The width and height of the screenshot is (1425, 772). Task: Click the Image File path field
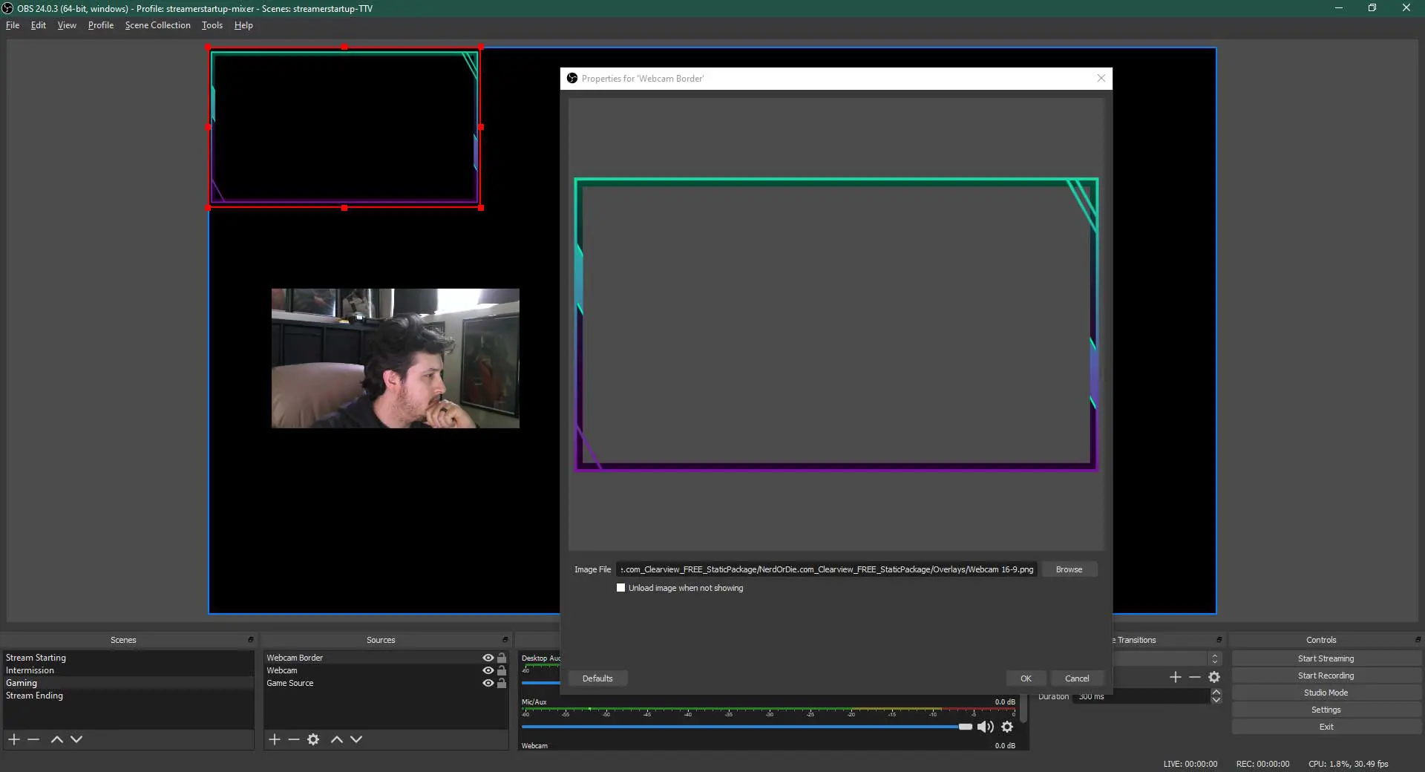(826, 569)
